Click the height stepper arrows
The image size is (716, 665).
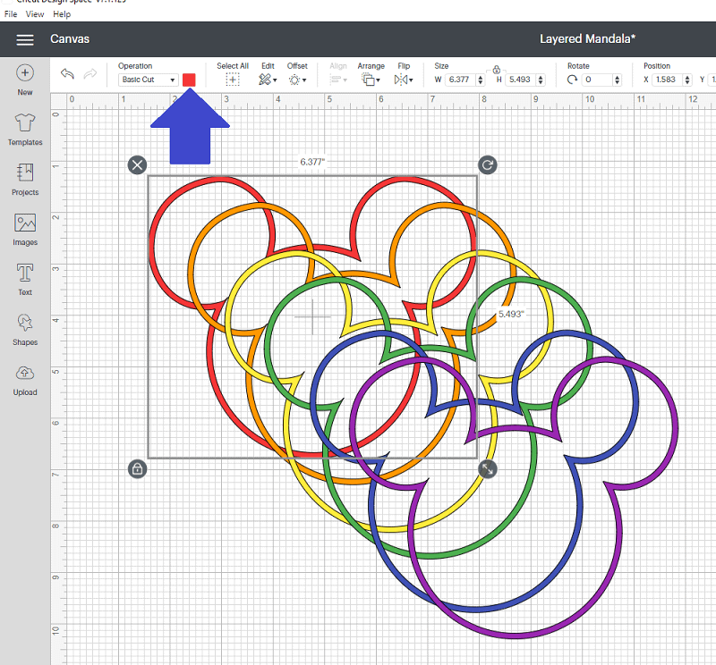point(541,80)
